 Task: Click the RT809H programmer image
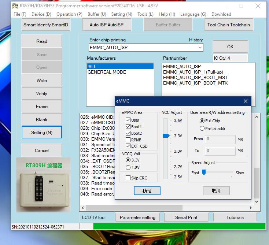(x=43, y=185)
